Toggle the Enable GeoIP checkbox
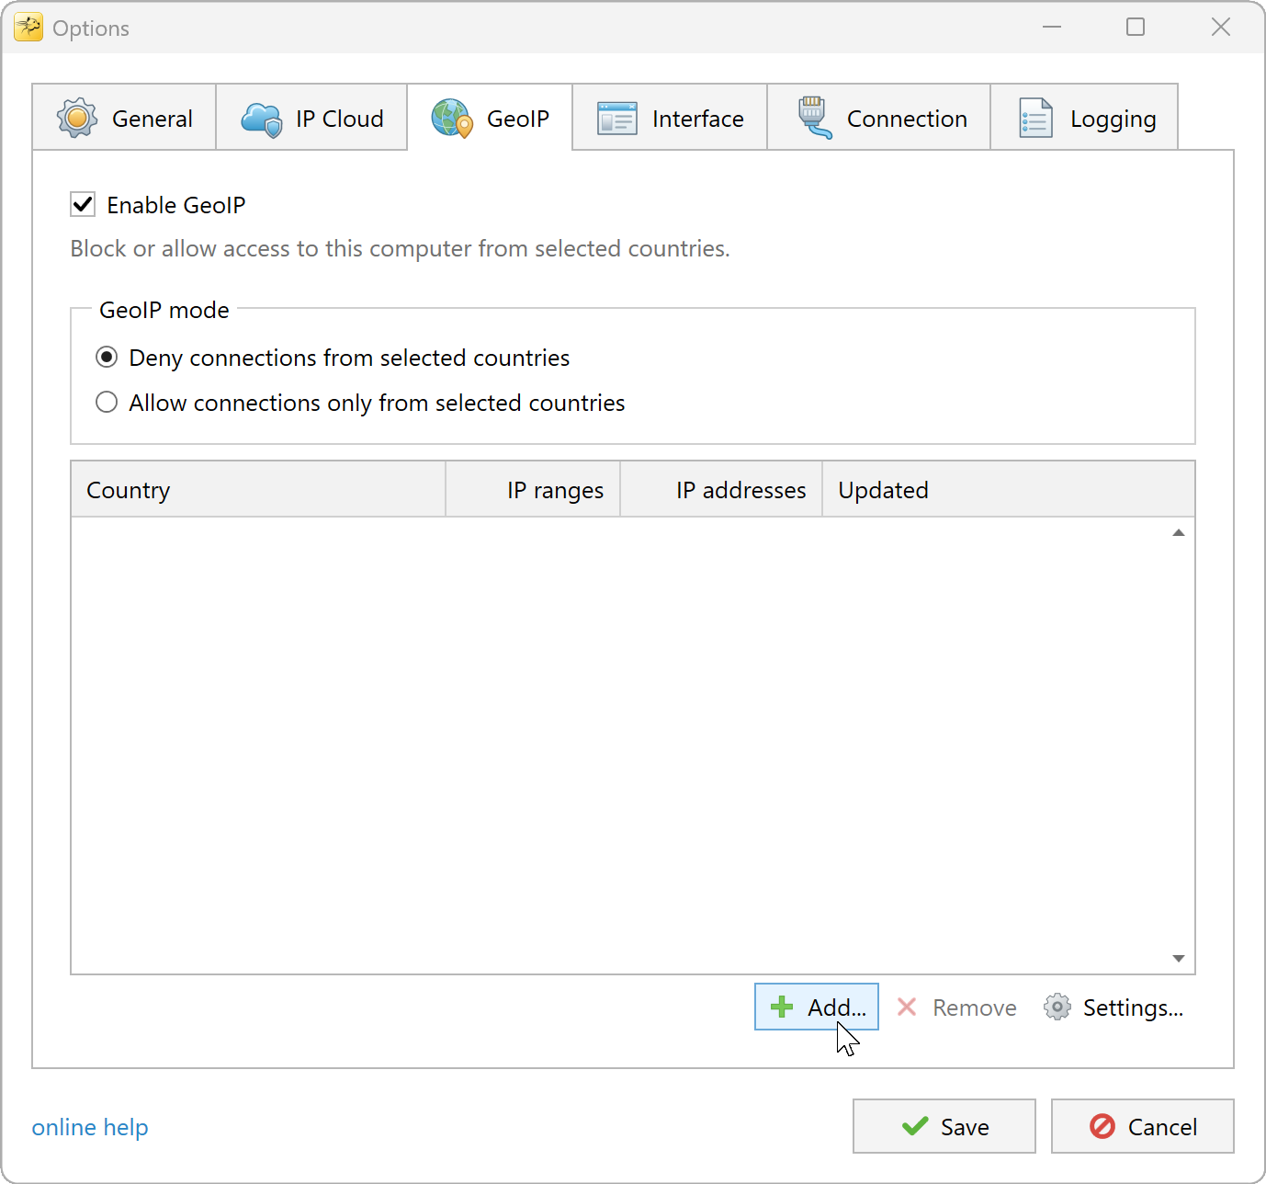The height and width of the screenshot is (1184, 1266). click(x=83, y=204)
